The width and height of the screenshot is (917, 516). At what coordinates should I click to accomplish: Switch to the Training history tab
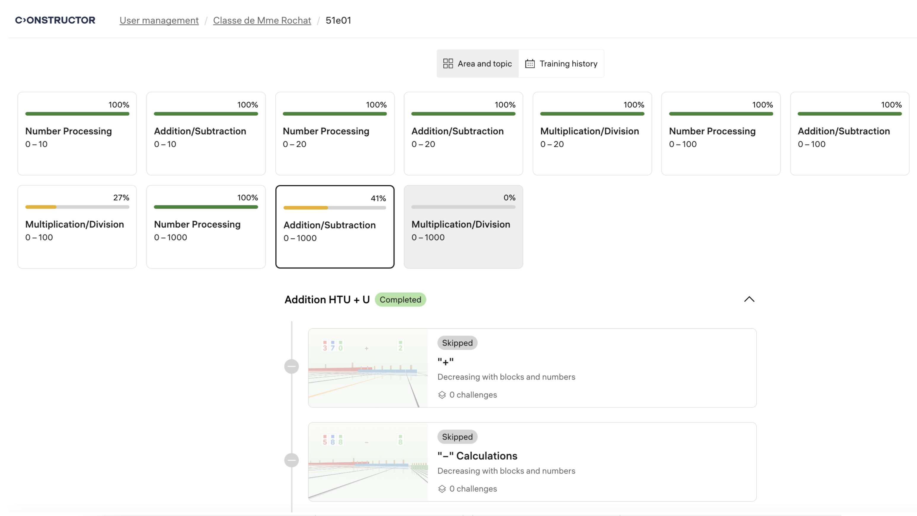click(x=561, y=64)
